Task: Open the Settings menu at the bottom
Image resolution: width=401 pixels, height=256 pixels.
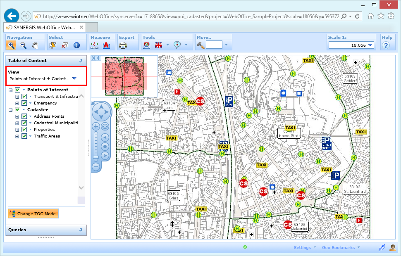Action: 302,247
